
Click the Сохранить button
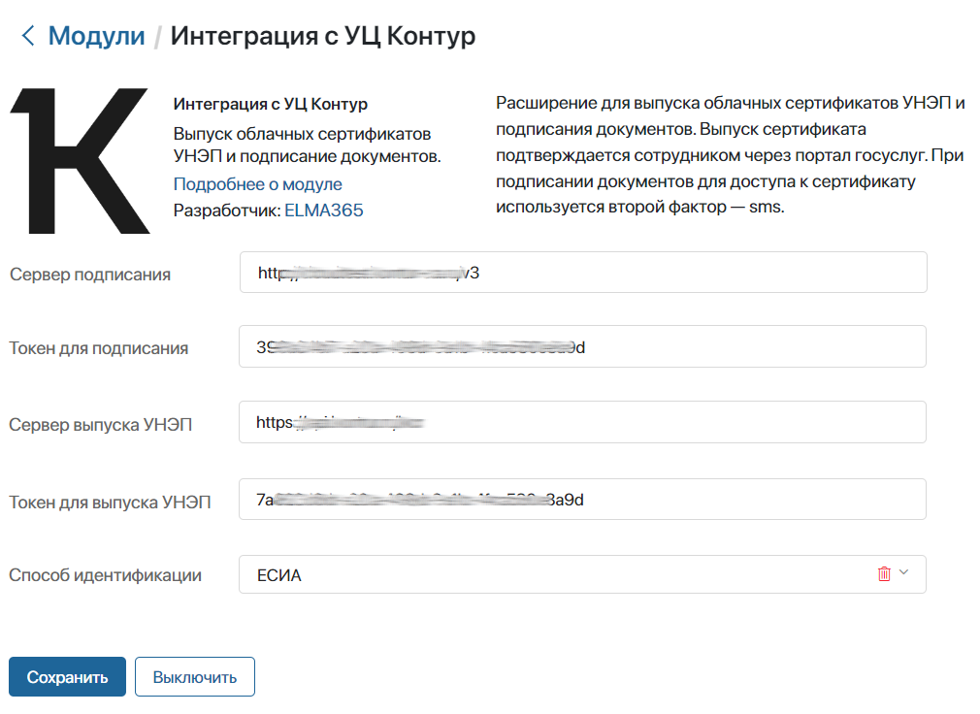68,676
